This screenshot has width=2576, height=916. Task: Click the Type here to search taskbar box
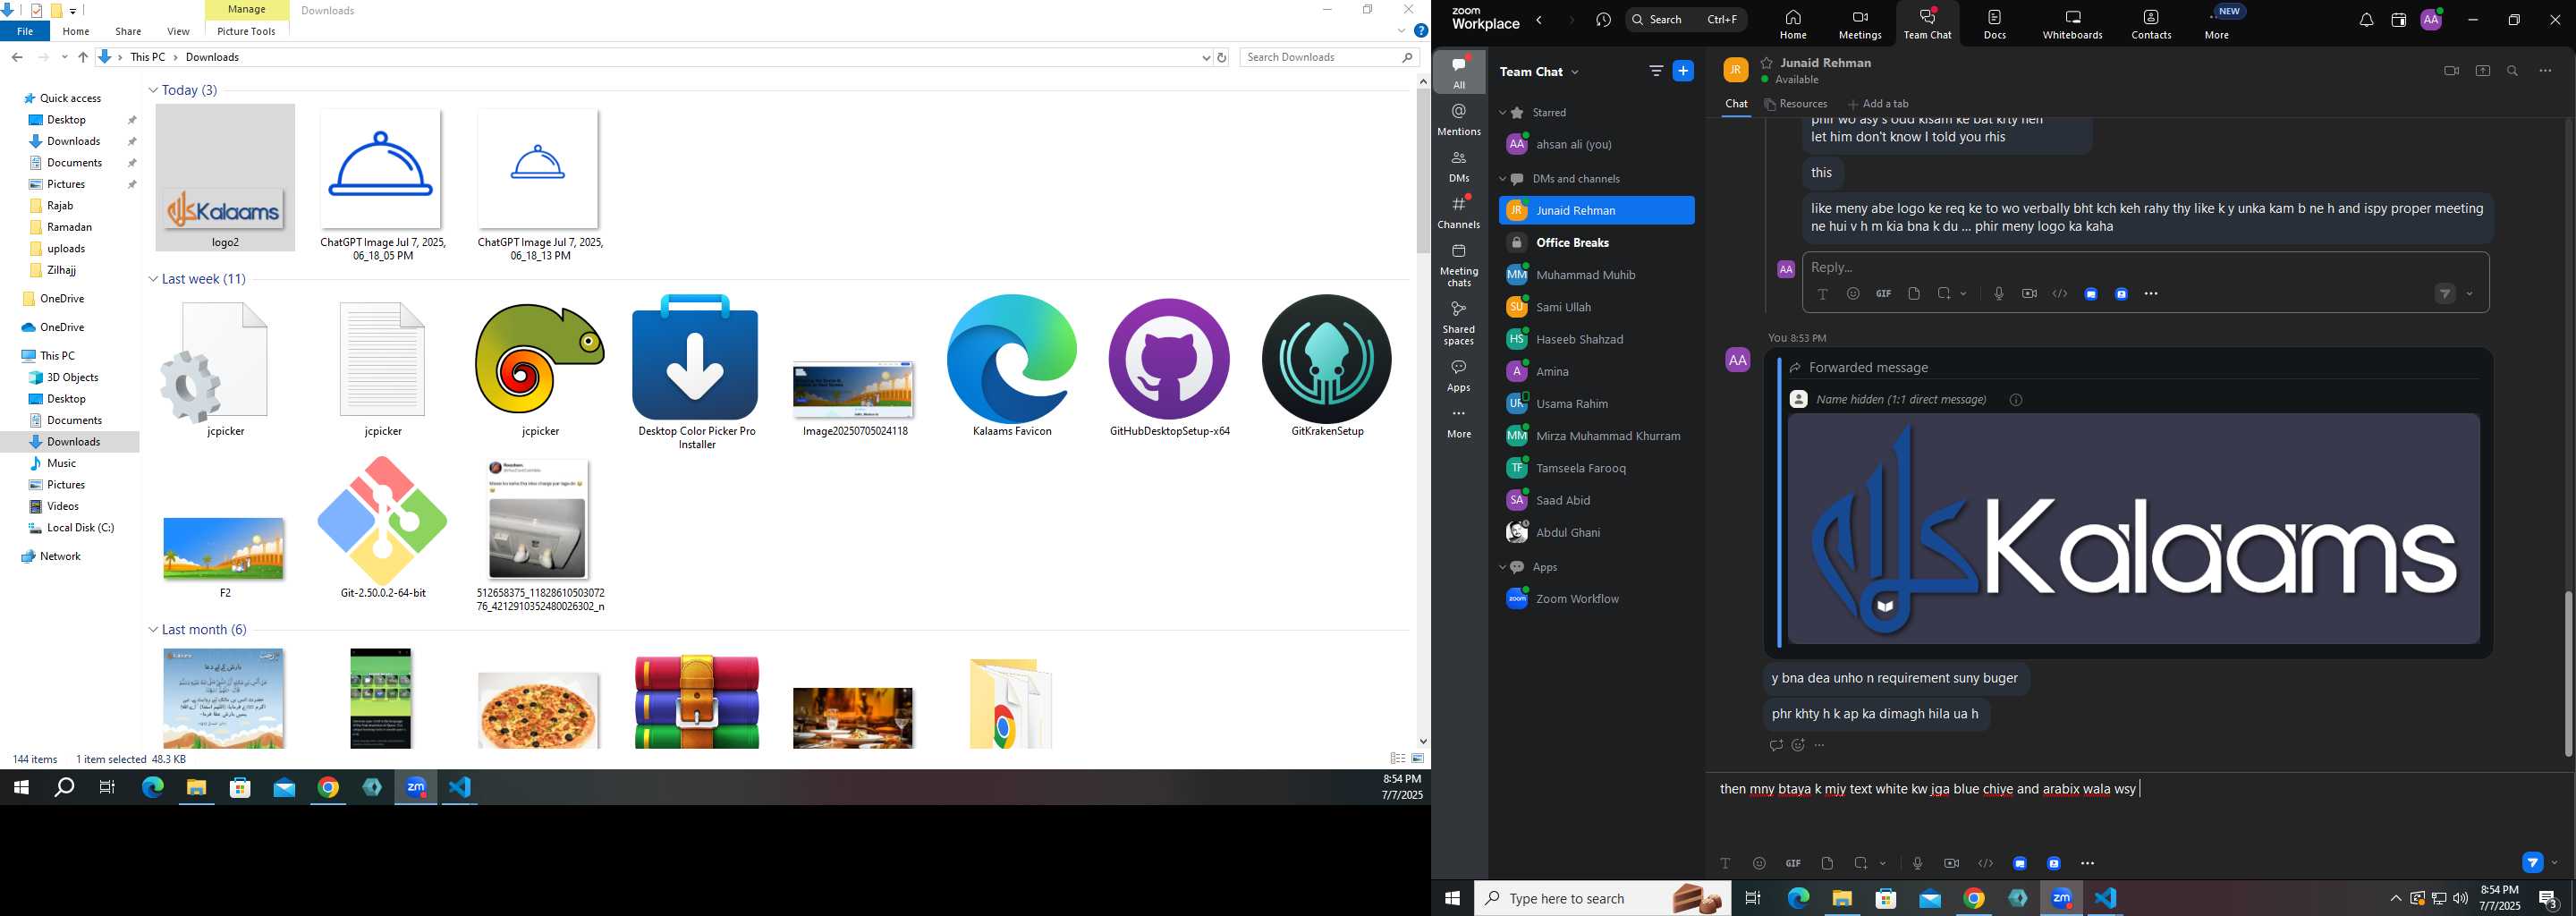point(1600,898)
